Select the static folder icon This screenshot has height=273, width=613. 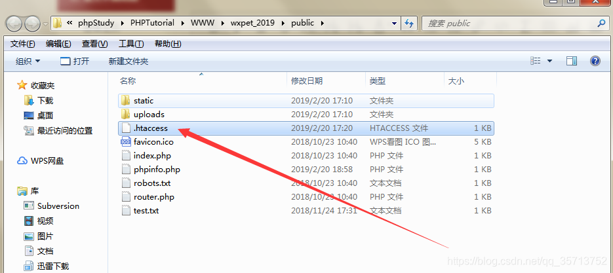click(125, 101)
